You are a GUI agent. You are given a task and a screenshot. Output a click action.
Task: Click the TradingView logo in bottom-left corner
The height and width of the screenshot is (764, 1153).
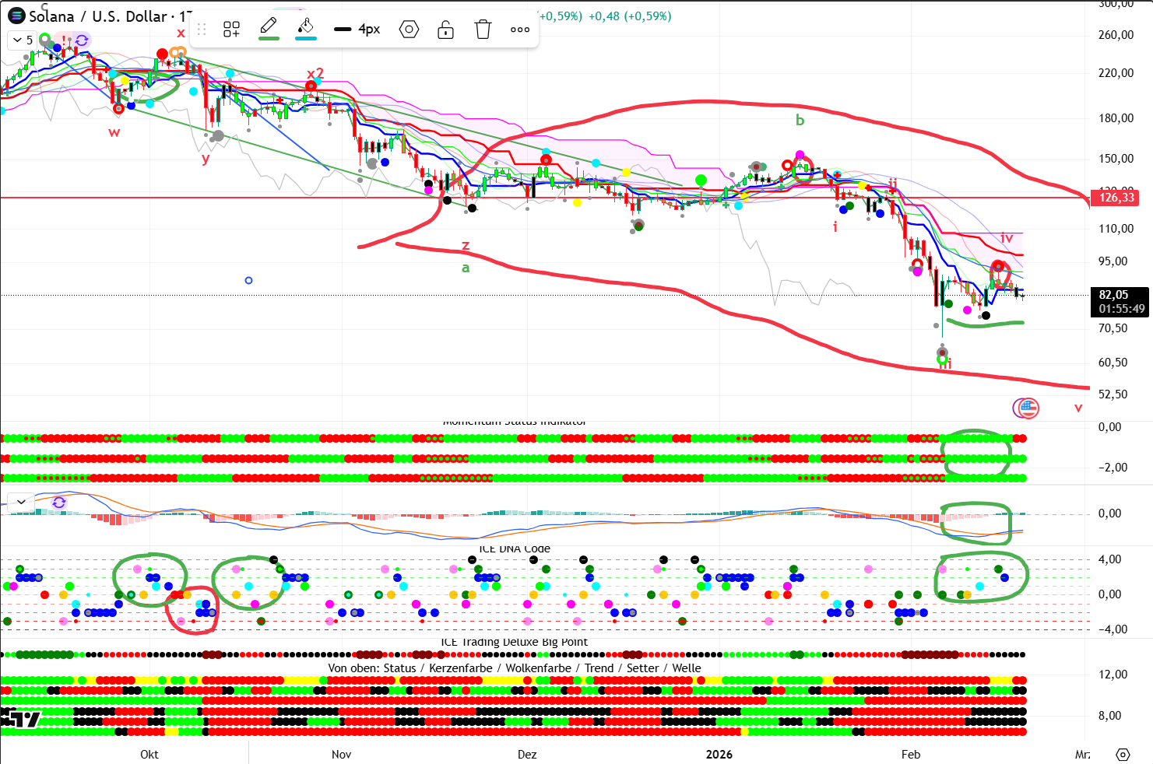(21, 719)
